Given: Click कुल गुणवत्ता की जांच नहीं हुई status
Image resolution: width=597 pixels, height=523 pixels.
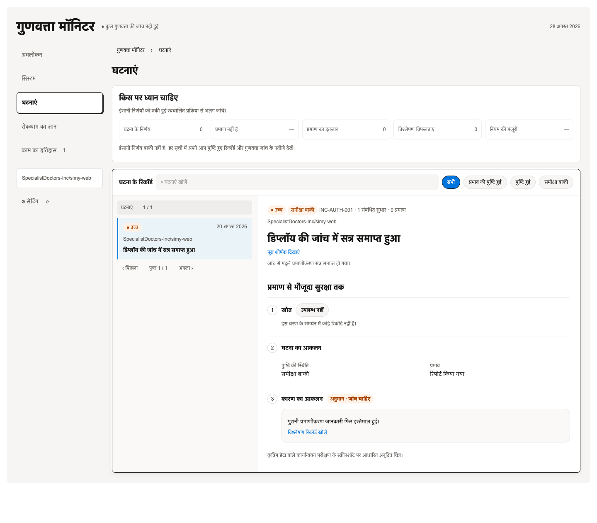Looking at the screenshot, I should [130, 27].
